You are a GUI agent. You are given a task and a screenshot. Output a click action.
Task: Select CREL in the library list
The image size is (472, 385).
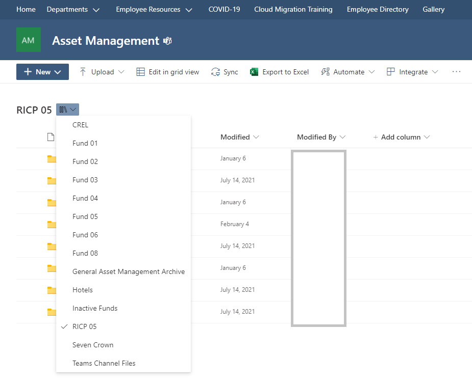(123, 125)
